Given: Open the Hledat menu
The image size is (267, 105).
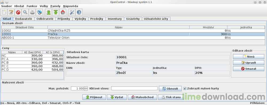Looking at the screenshot, I should pos(19,6).
